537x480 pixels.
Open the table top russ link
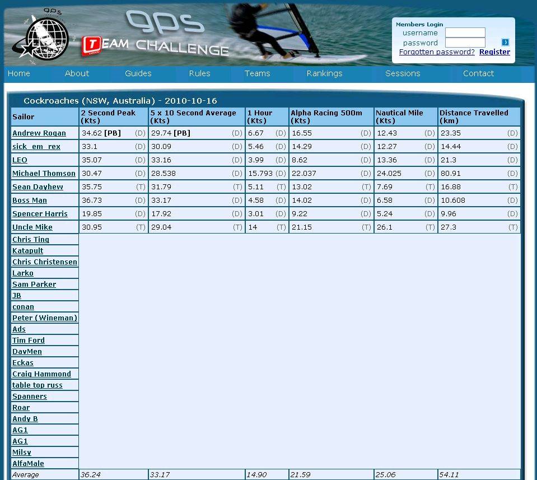pyautogui.click(x=38, y=385)
